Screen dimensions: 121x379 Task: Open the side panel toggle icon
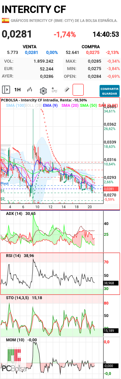click(6, 90)
